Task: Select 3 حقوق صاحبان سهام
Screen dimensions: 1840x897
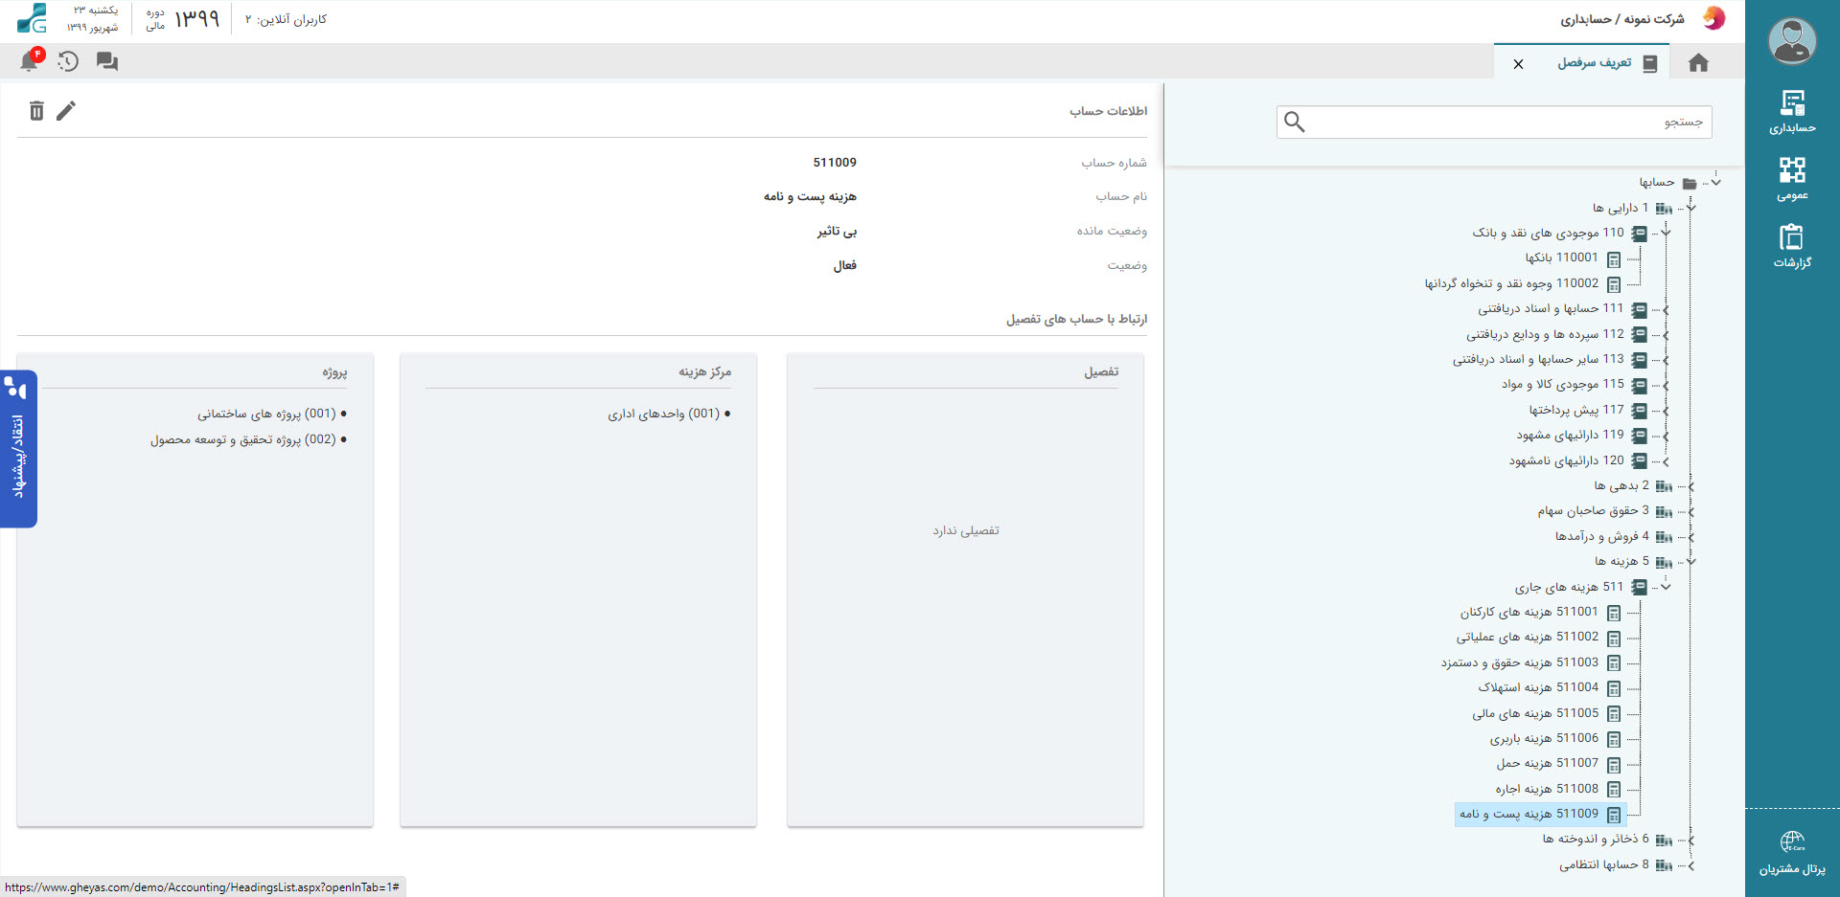Action: coord(1594,510)
